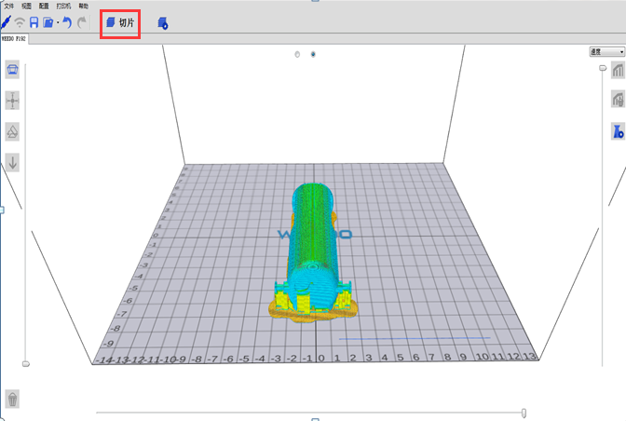The width and height of the screenshot is (626, 421).
Task: Click the undo arrow icon
Action: click(67, 22)
